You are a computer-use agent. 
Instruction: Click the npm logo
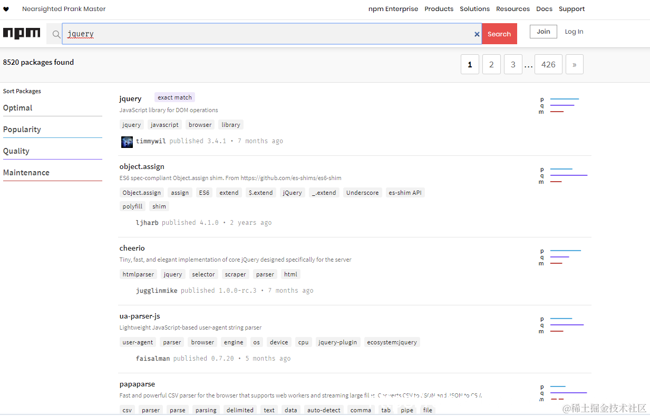coord(22,33)
